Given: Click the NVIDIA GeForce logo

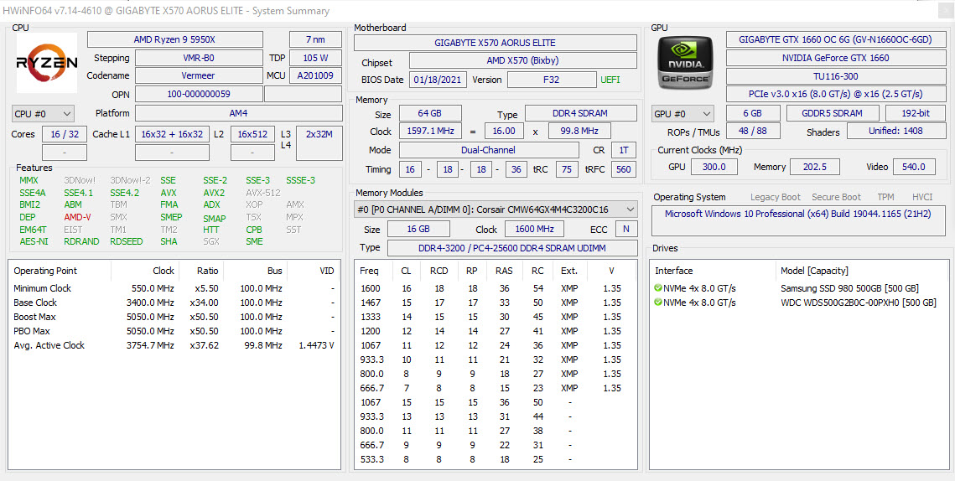Looking at the screenshot, I should pyautogui.click(x=685, y=63).
